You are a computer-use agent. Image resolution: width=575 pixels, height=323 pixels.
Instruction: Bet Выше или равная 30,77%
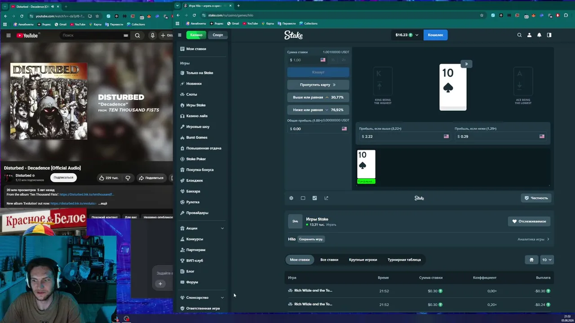click(318, 97)
